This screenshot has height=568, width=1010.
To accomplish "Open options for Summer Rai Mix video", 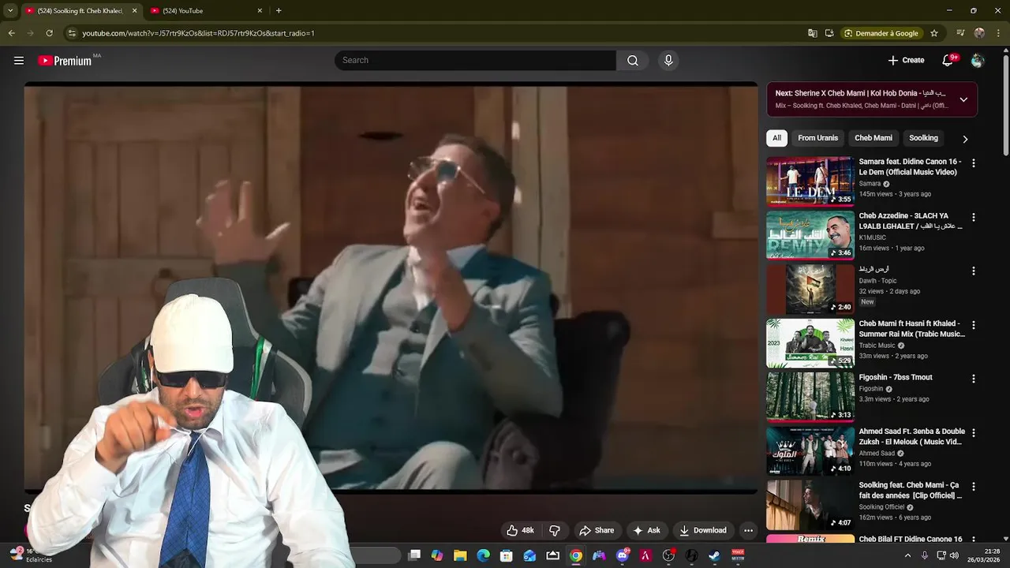I will (x=973, y=325).
